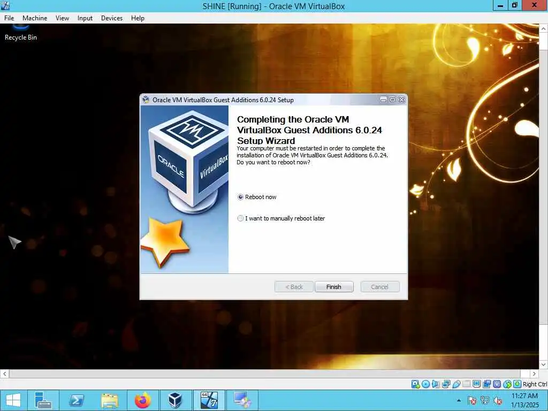Click the Cancel button in setup wizard
The image size is (548, 411).
coord(380,287)
